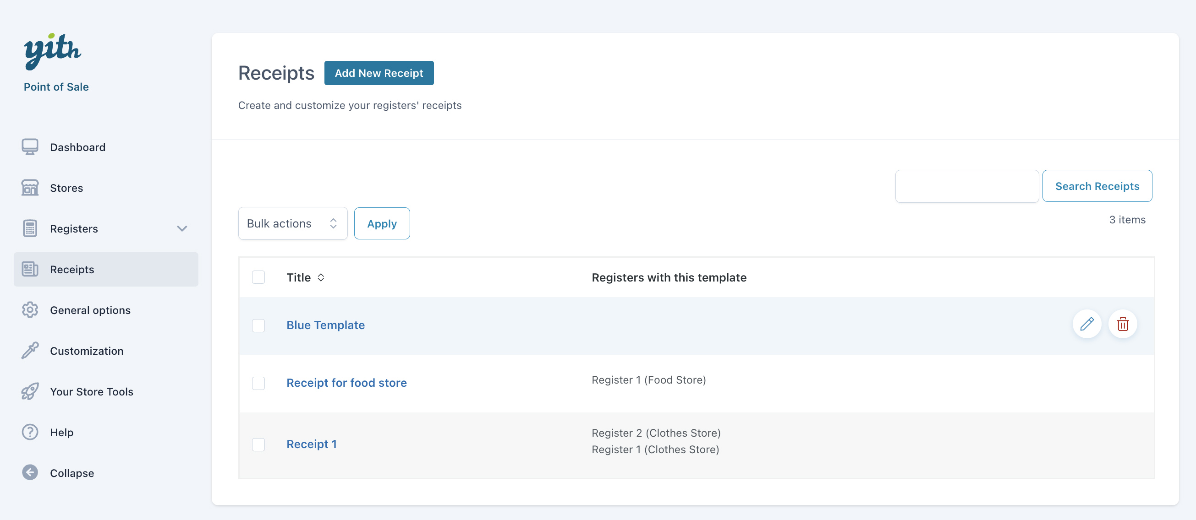The height and width of the screenshot is (520, 1196).
Task: Open General options in the sidebar
Action: (90, 310)
